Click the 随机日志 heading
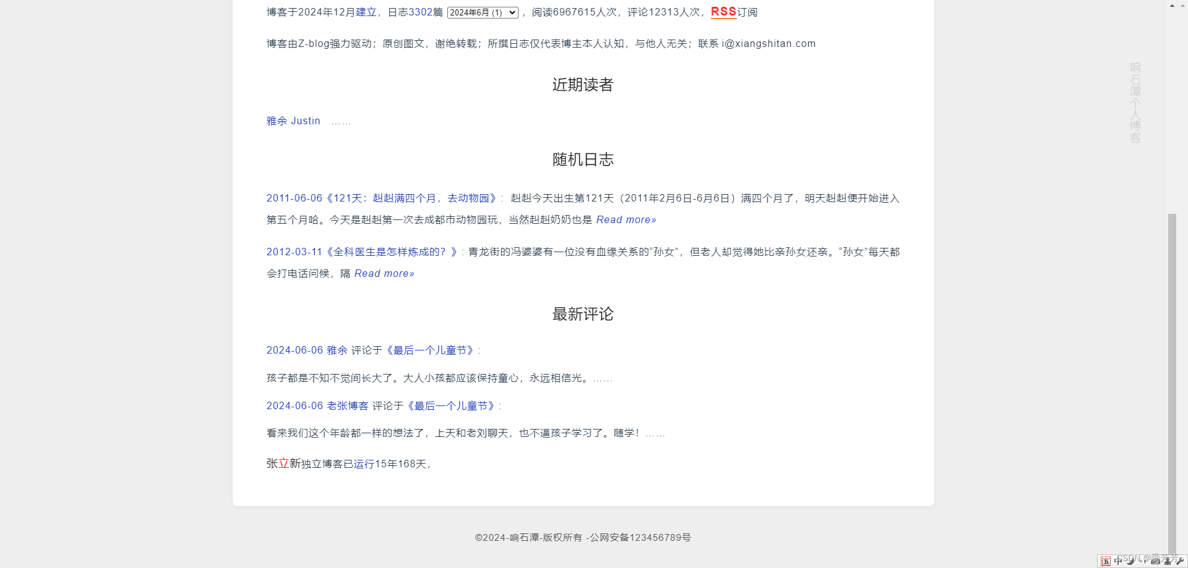 point(583,159)
